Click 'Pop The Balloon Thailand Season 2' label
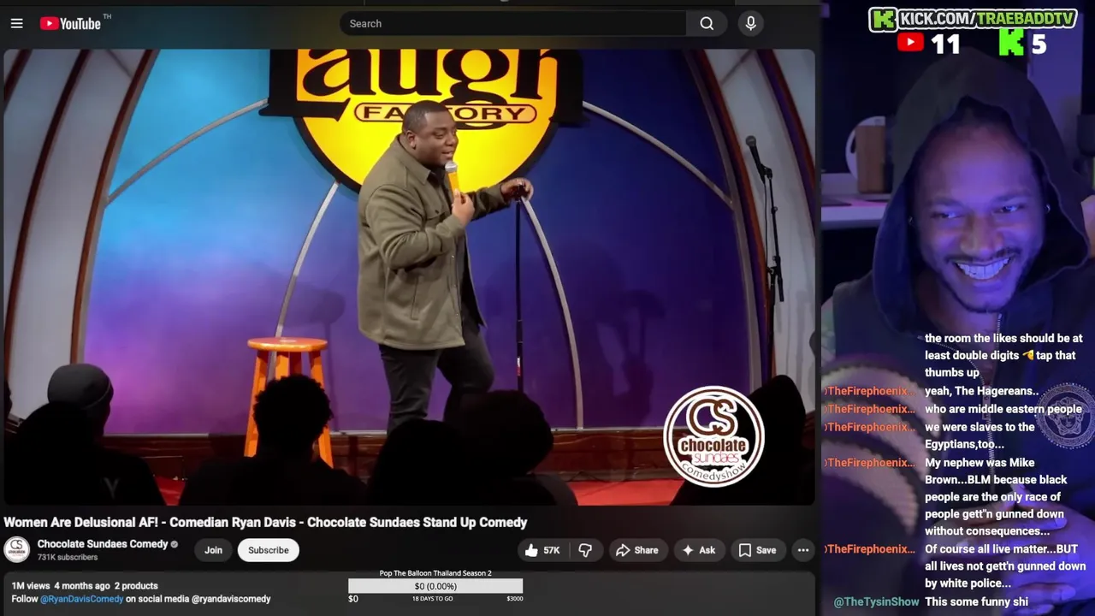The width and height of the screenshot is (1095, 616). pyautogui.click(x=435, y=573)
